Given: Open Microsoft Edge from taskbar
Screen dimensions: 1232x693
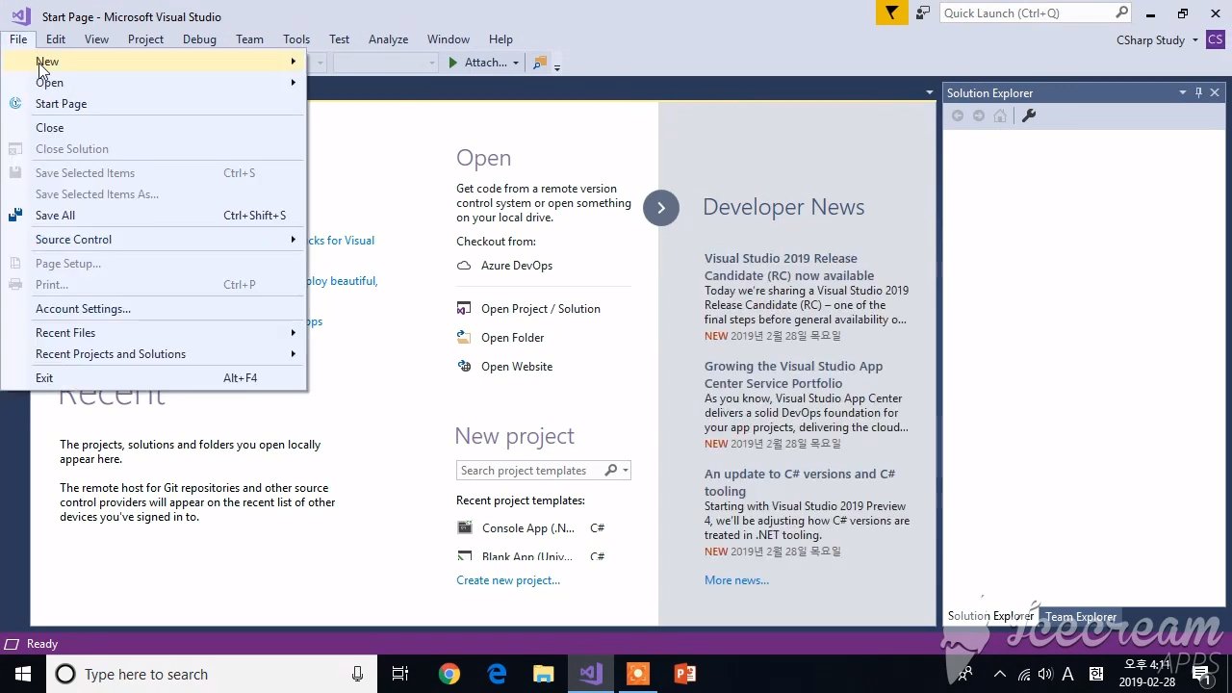Looking at the screenshot, I should point(497,674).
